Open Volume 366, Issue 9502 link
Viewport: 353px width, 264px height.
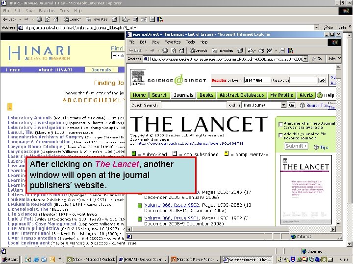tap(172, 205)
